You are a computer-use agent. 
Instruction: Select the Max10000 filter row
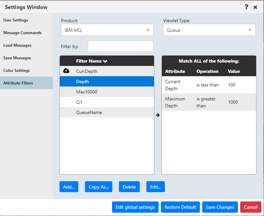click(x=107, y=92)
